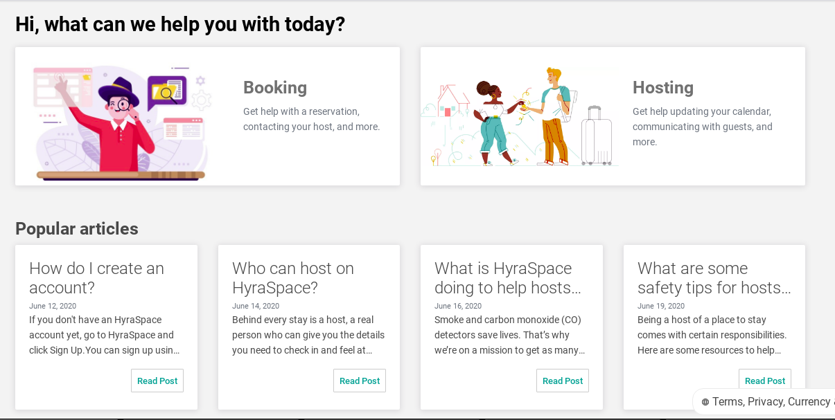The height and width of the screenshot is (420, 835).
Task: Click excerpt 'Behind every stay is a host'
Action: [308, 335]
